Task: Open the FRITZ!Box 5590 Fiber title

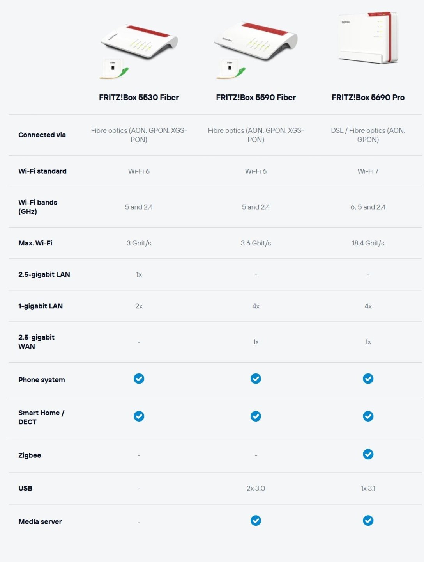Action: click(256, 98)
